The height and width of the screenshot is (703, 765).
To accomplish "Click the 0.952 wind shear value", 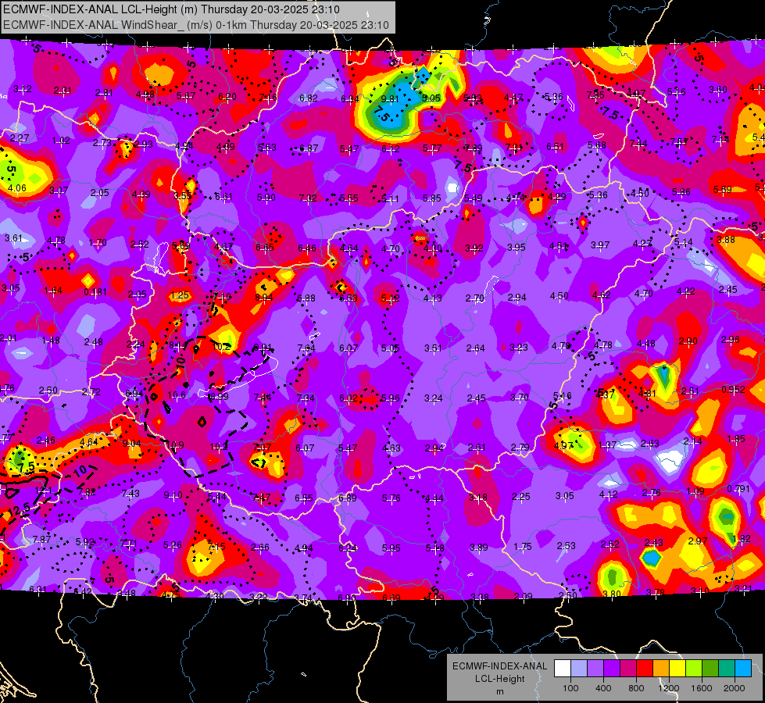I will (733, 389).
